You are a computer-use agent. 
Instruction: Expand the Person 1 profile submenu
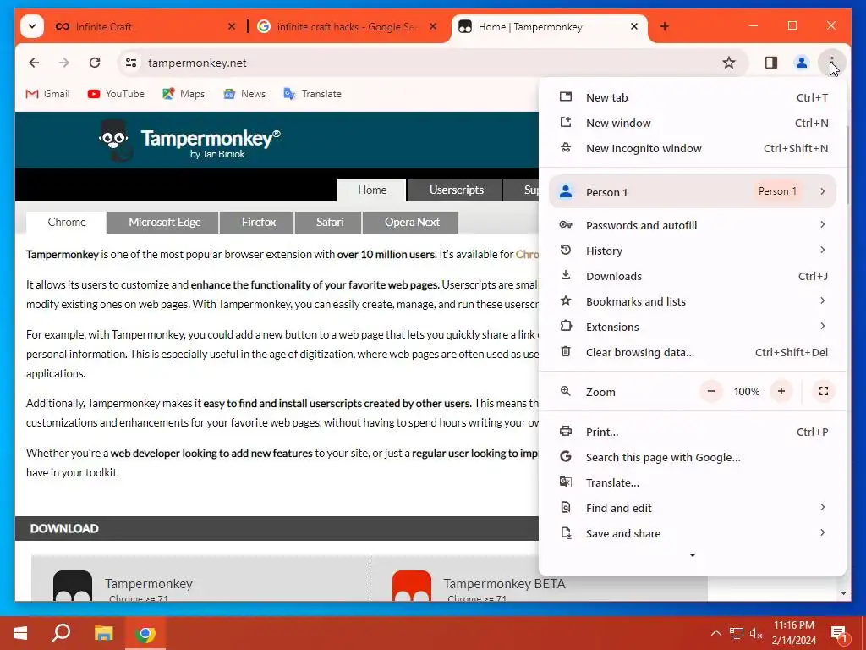click(693, 192)
